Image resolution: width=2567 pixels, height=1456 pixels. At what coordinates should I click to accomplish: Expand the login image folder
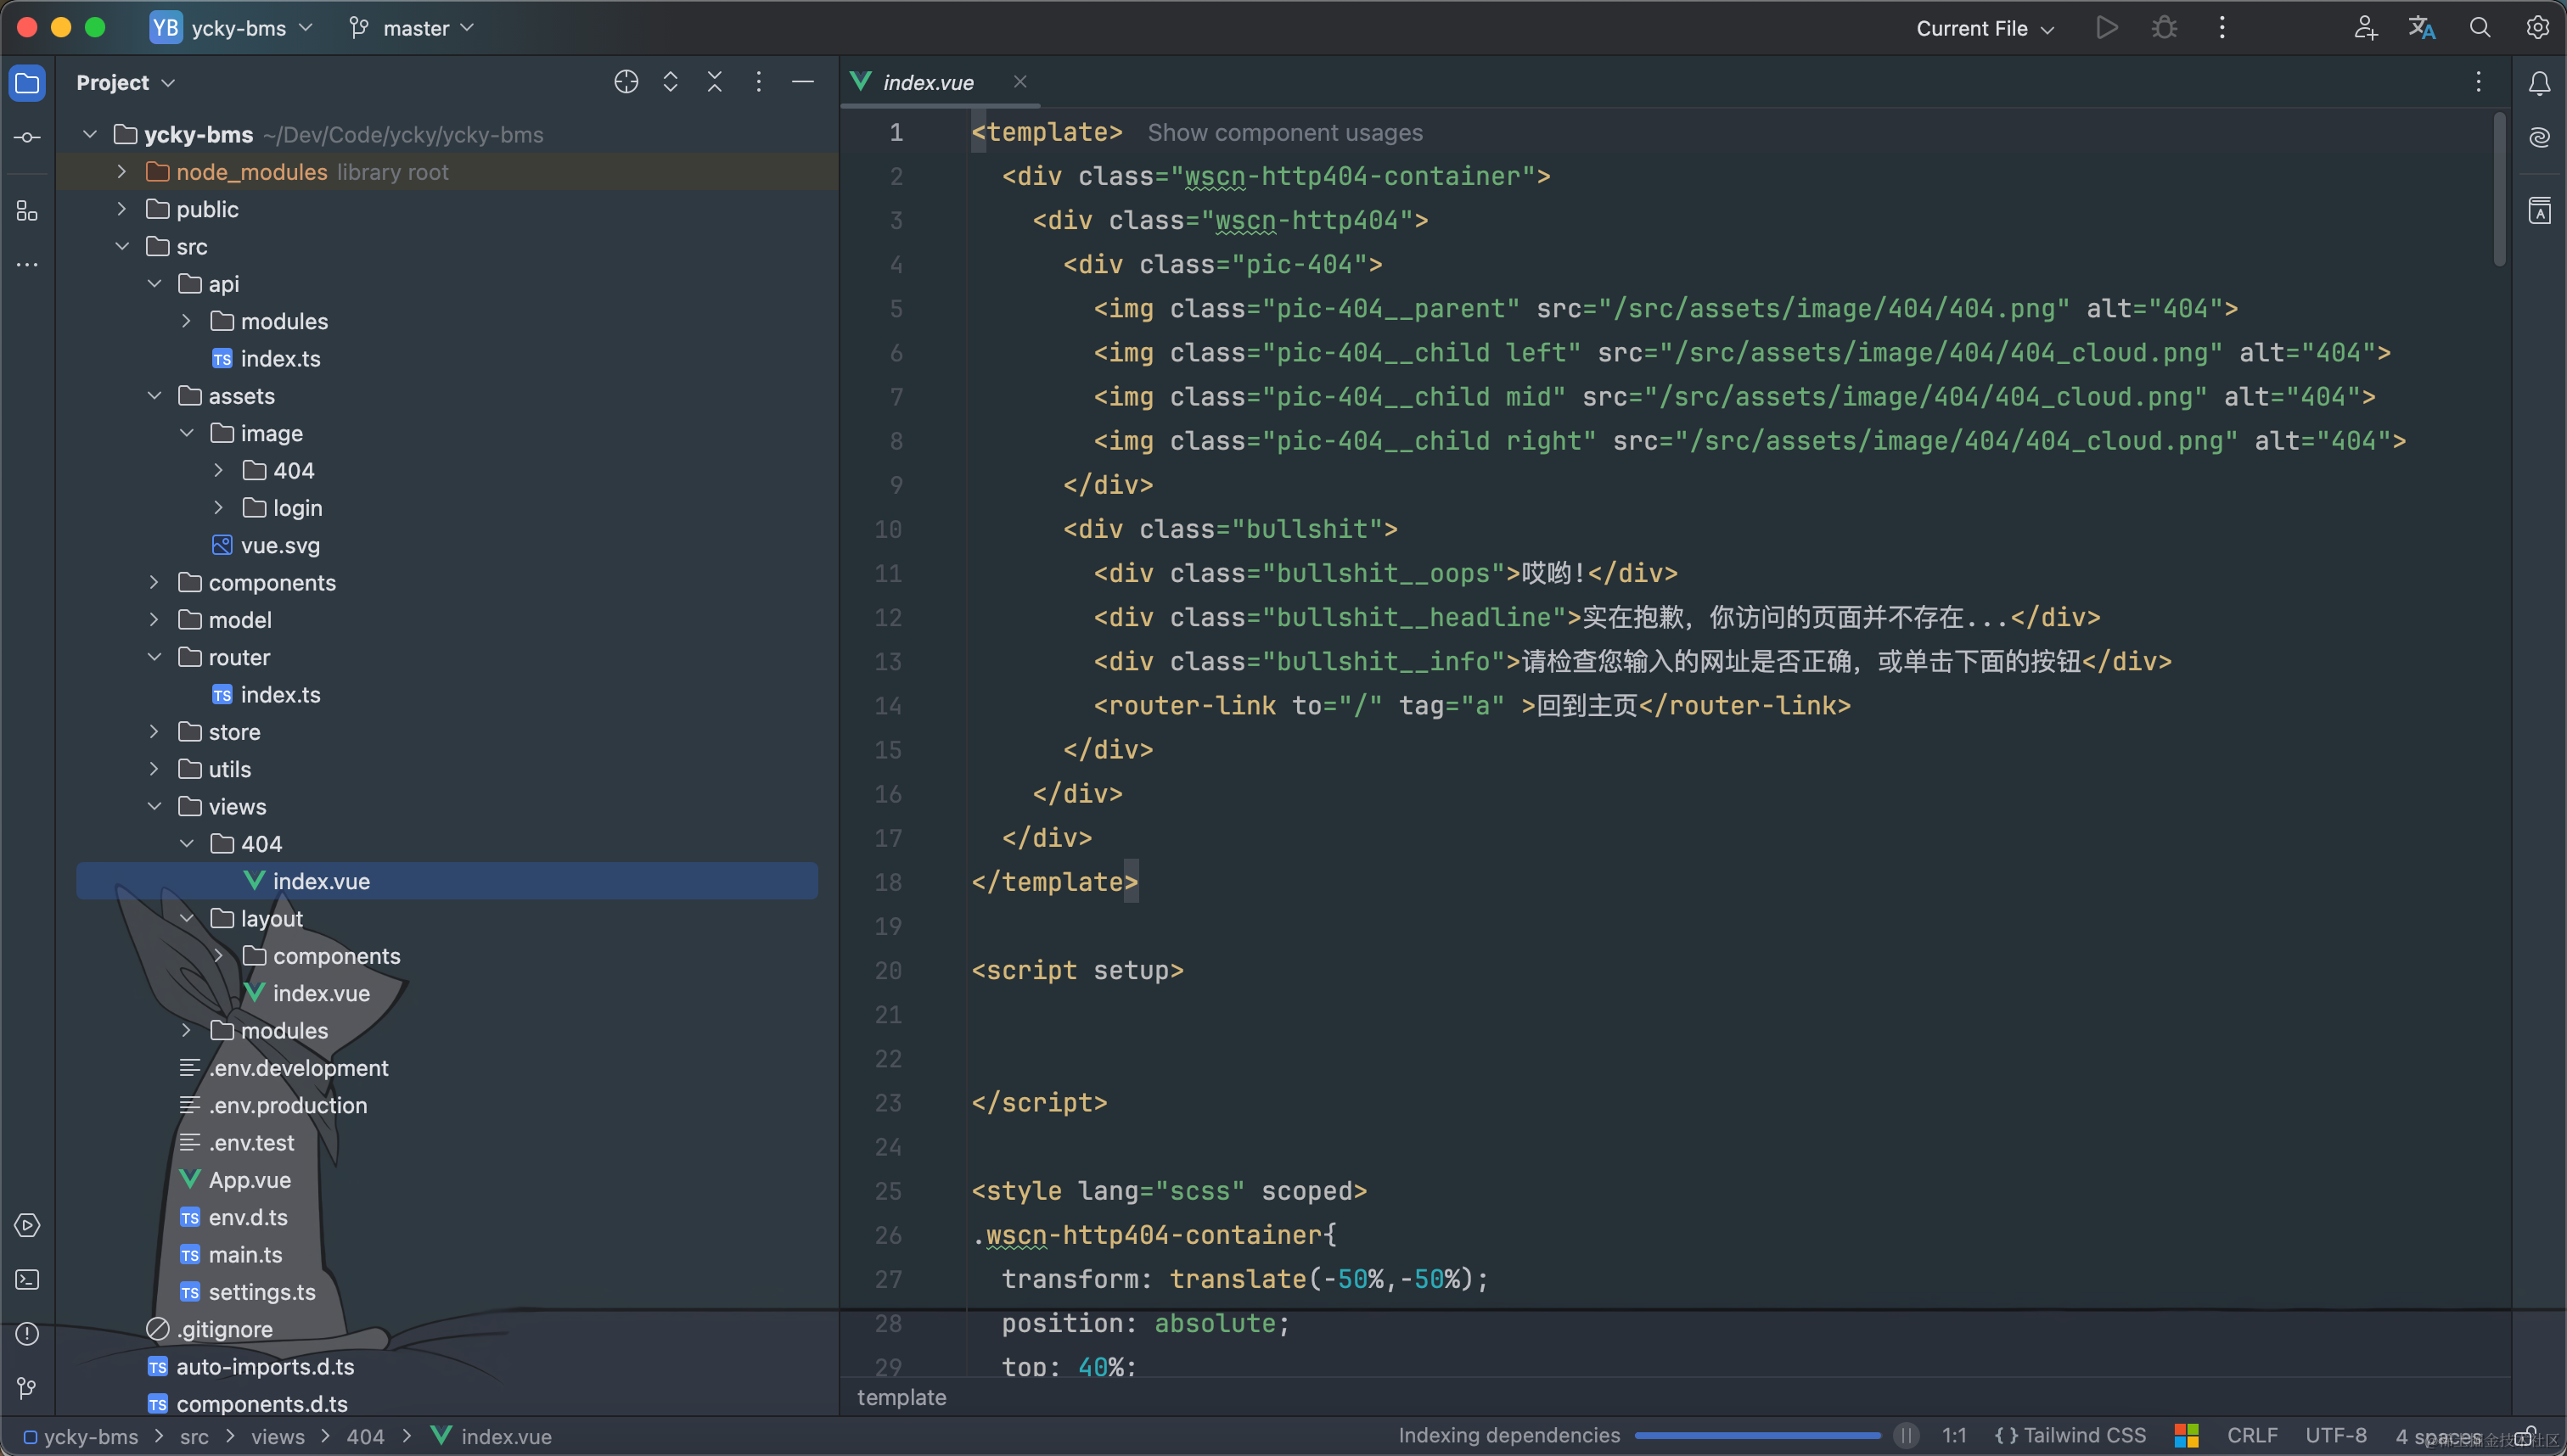[218, 508]
